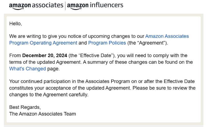This screenshot has width=207, height=127.
Task: Click the words 'Program Operating Agreement'
Action: coord(43,43)
